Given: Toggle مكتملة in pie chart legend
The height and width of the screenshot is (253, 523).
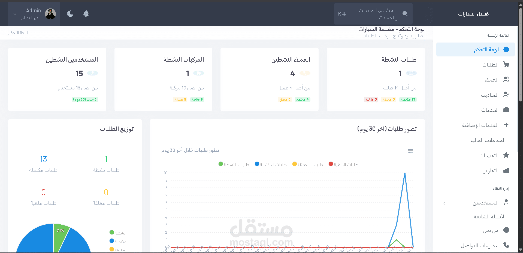Looking at the screenshot, I should click(x=118, y=241).
